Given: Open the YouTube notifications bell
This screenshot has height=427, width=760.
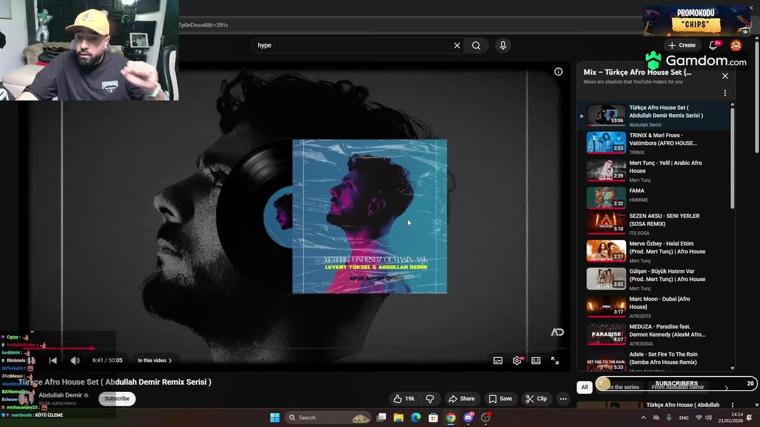Looking at the screenshot, I should click(x=714, y=45).
